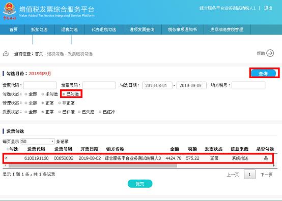Open the 每页显示 50 records dropdown
This screenshot has width=282, height=201.
(x=37, y=142)
